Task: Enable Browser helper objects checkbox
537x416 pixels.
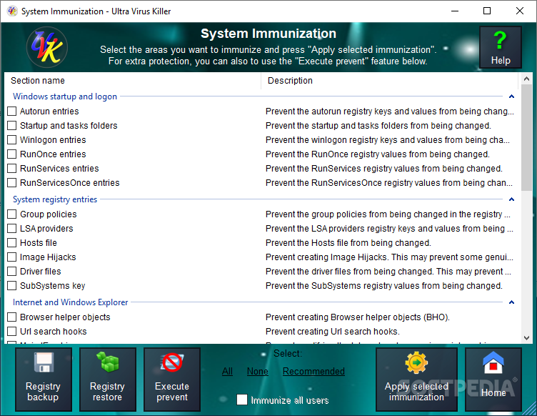Action: pos(12,317)
